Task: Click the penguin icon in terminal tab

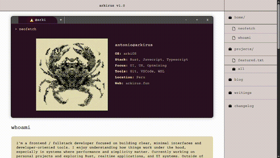Action: point(32,20)
